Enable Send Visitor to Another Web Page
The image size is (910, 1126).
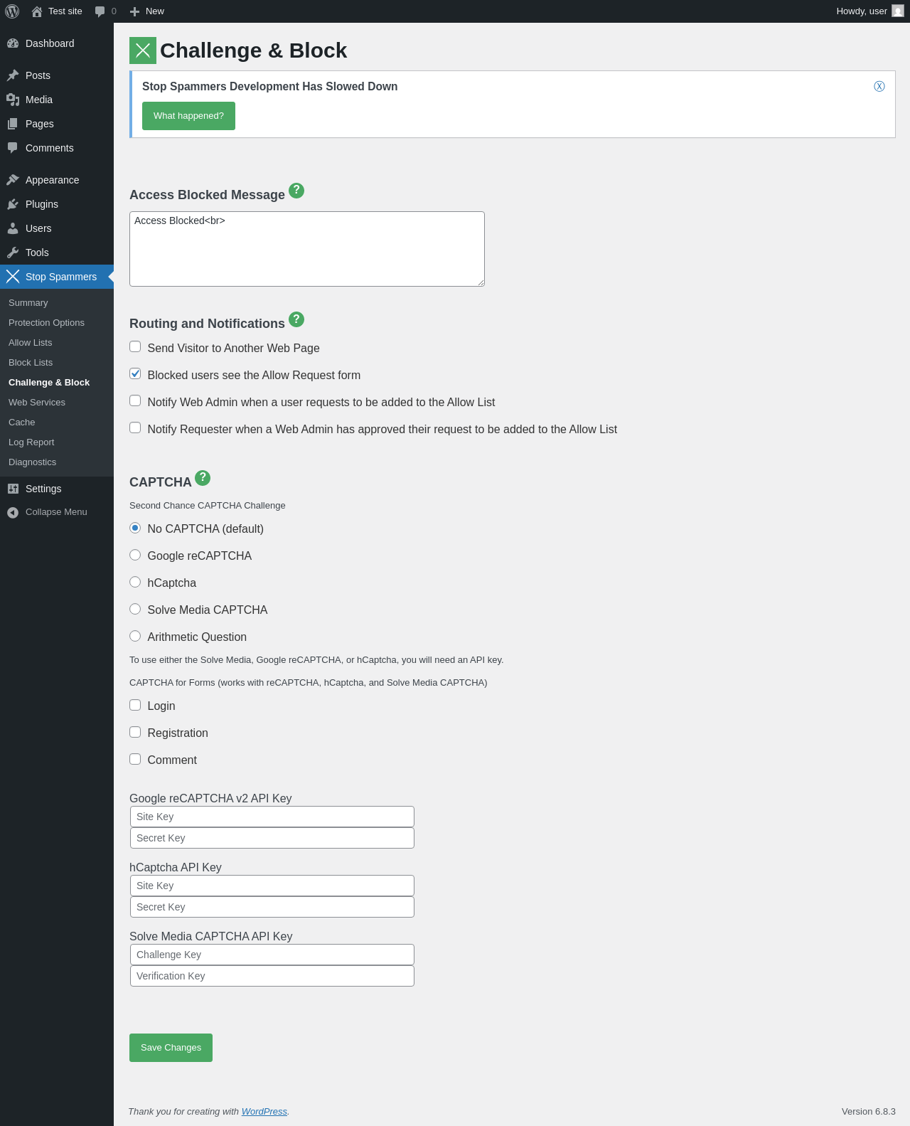pos(135,347)
